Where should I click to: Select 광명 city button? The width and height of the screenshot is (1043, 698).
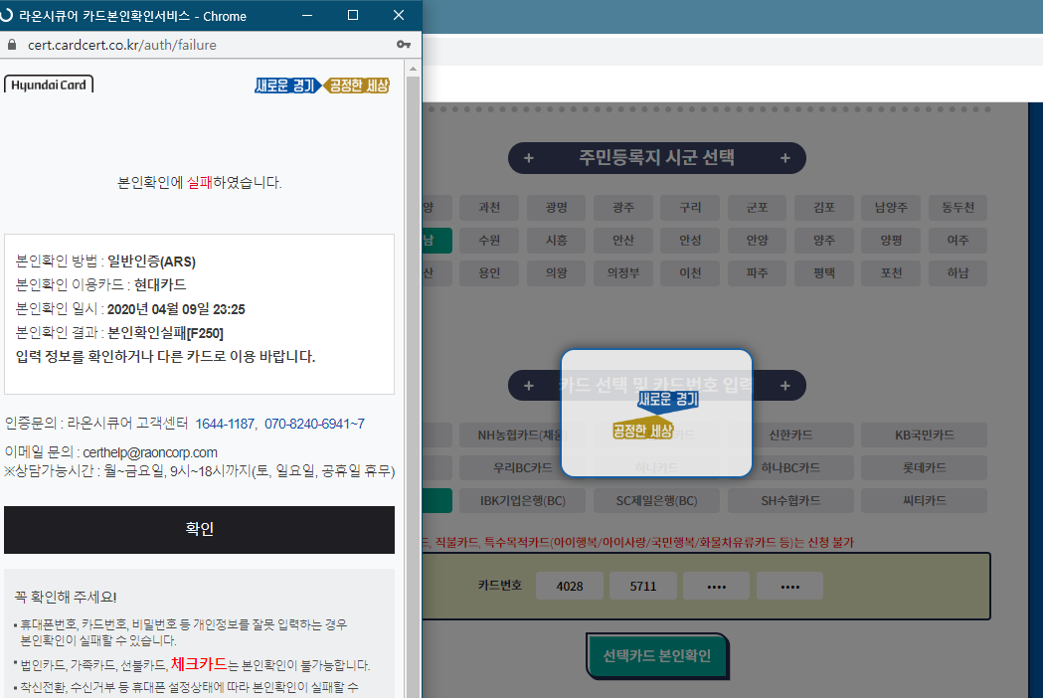pyautogui.click(x=556, y=208)
